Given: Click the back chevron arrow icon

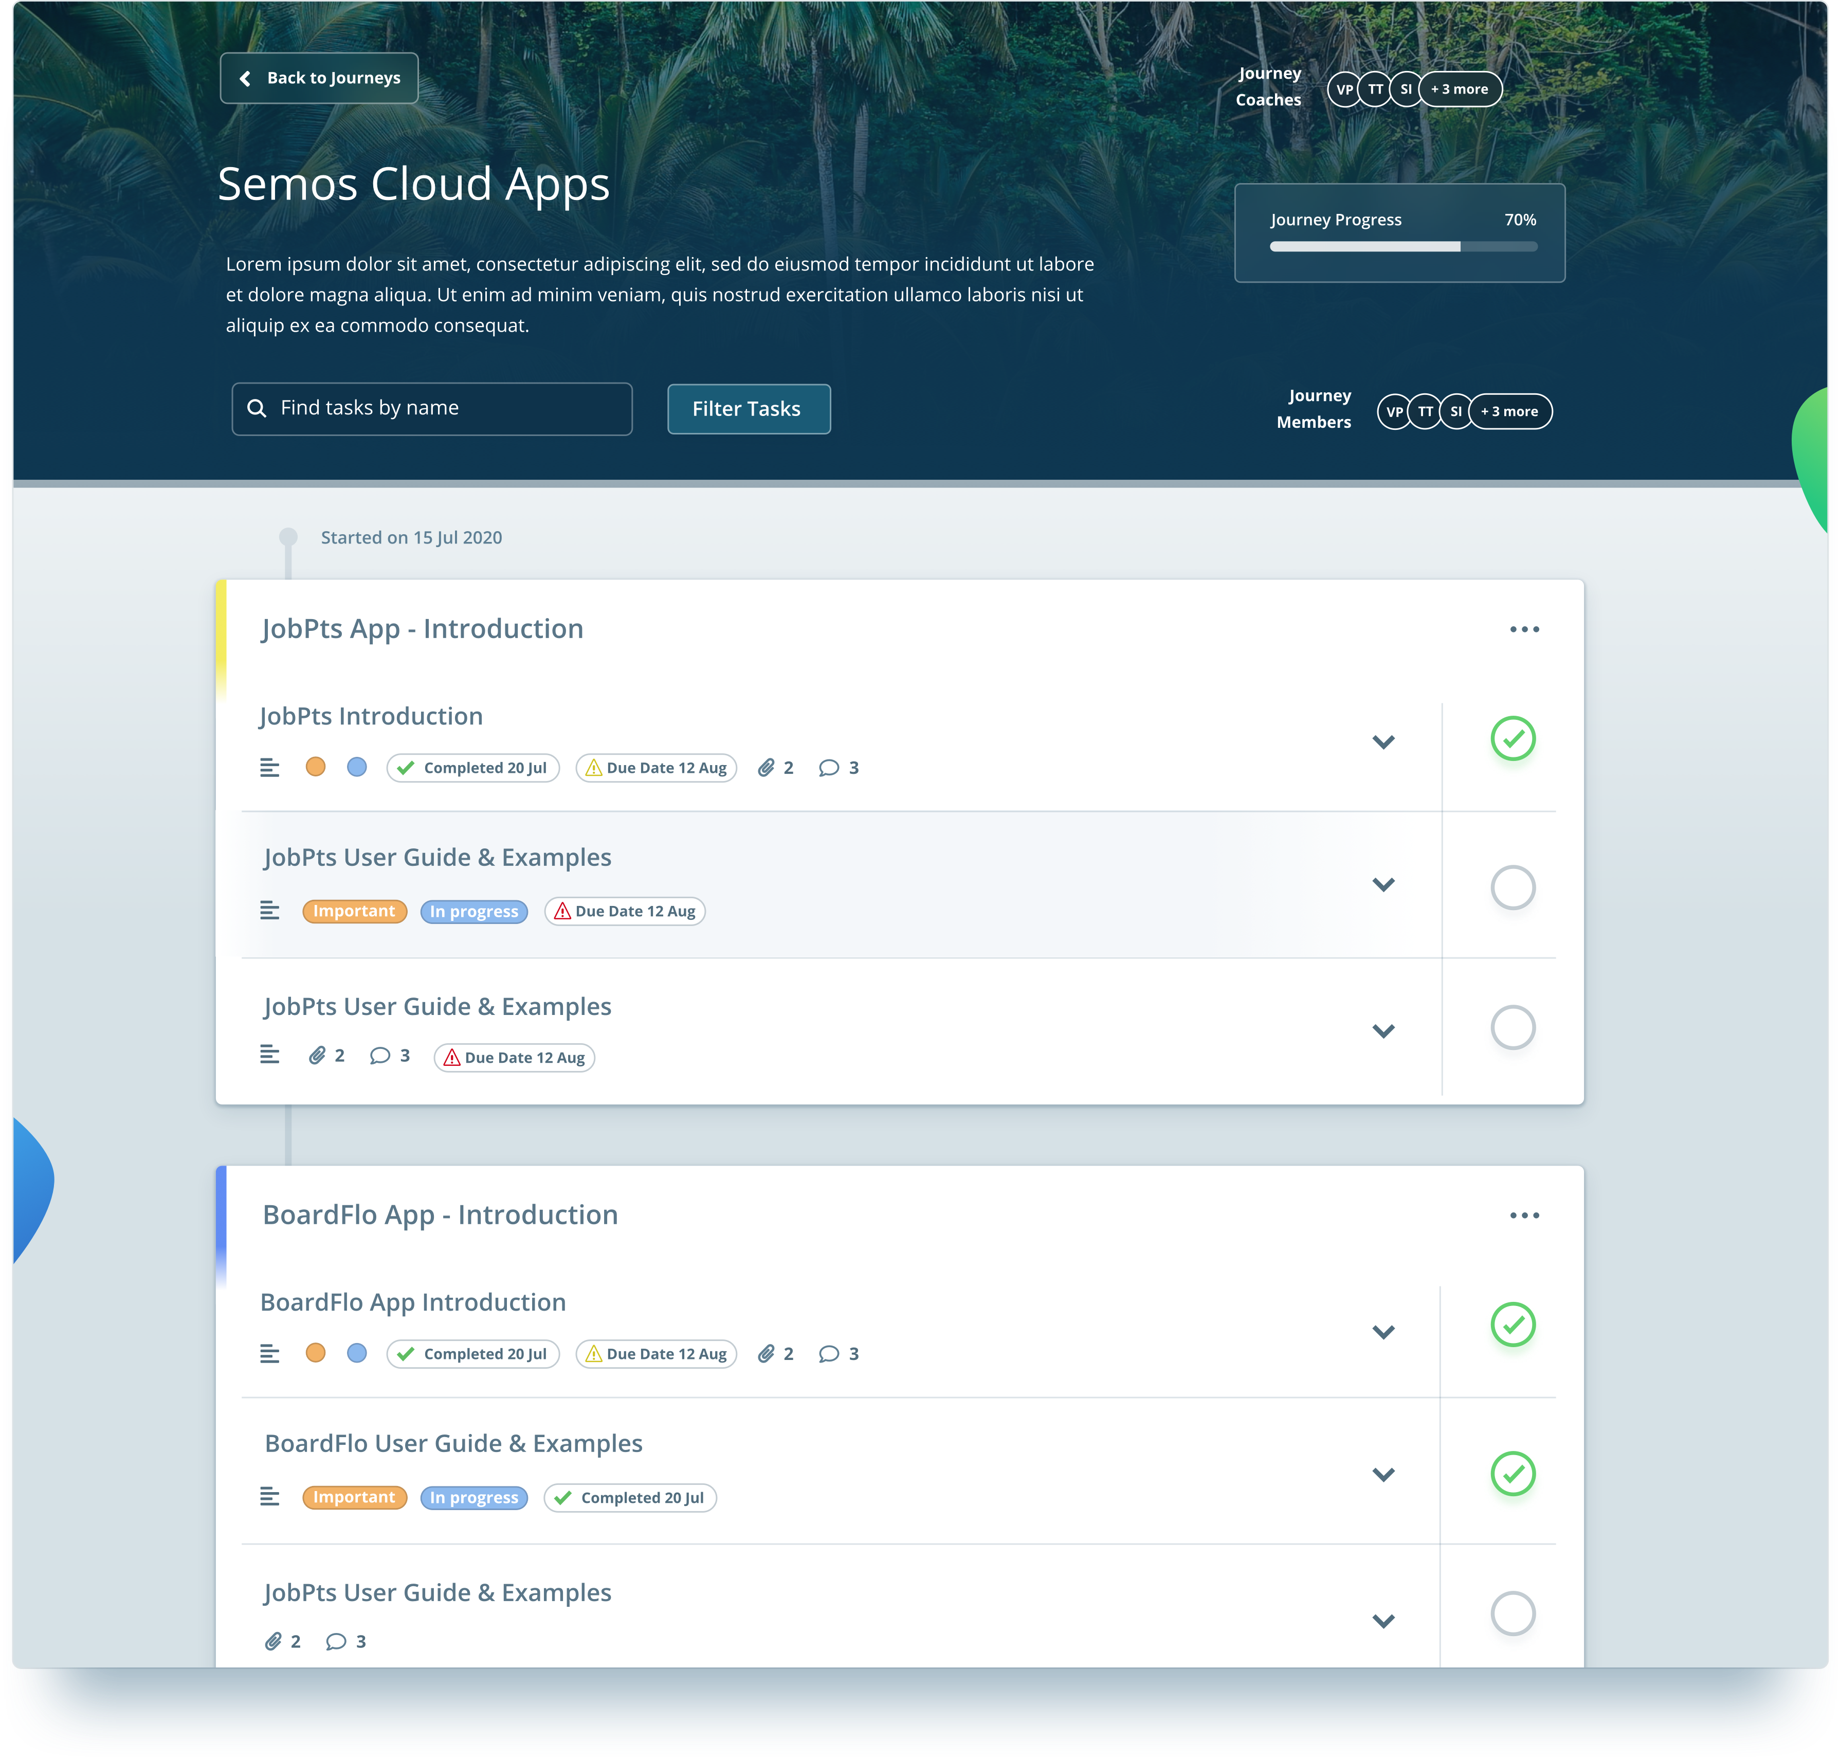Looking at the screenshot, I should [x=245, y=78].
